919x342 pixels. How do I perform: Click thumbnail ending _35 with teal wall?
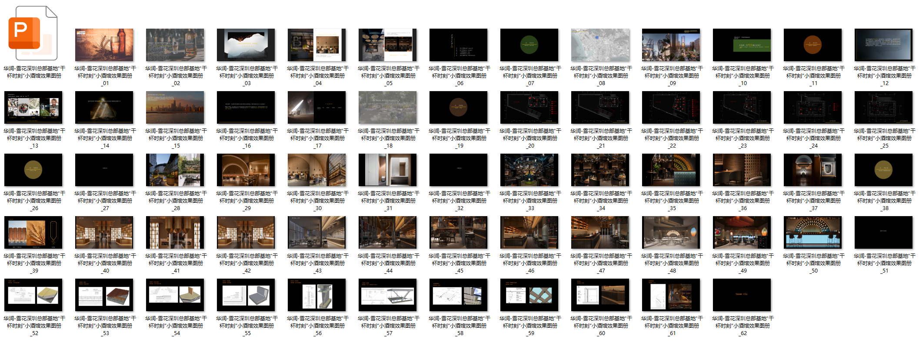(x=671, y=170)
